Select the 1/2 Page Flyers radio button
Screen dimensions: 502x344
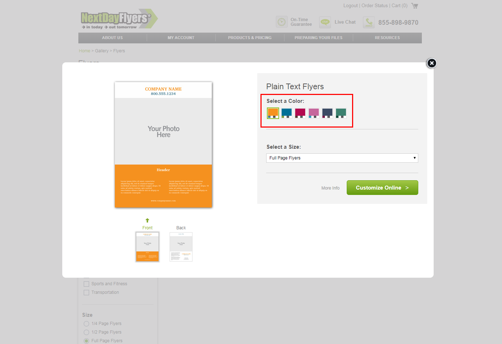(x=86, y=332)
